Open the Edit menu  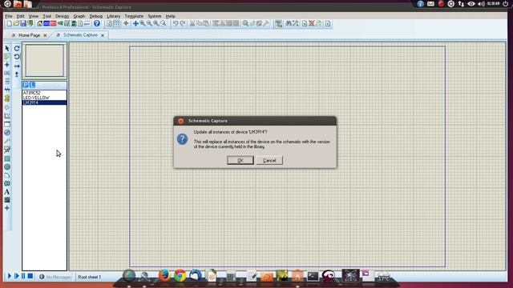pyautogui.click(x=20, y=16)
